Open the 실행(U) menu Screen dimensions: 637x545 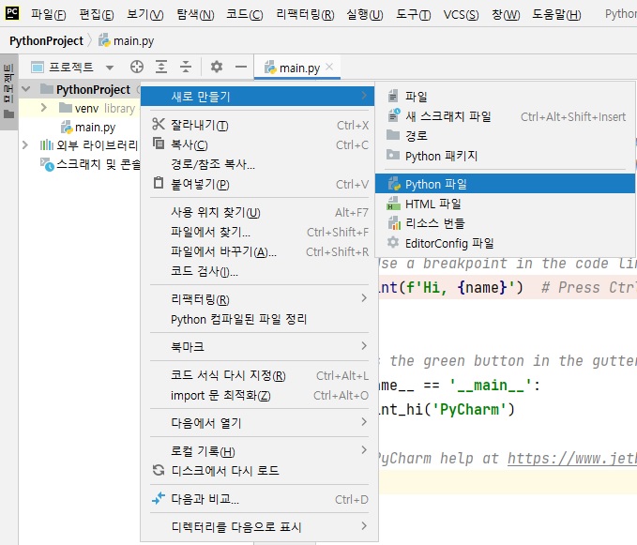[x=365, y=15]
